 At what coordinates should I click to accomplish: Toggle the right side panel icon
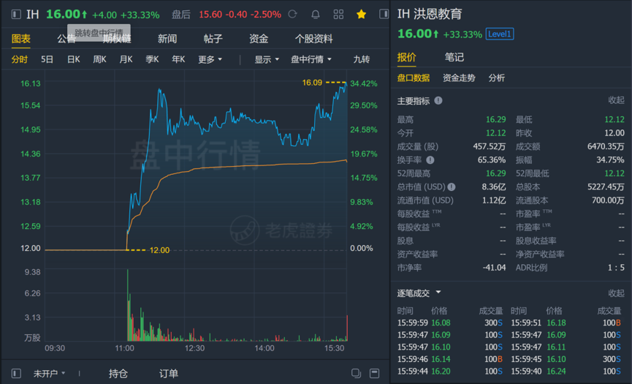point(384,15)
